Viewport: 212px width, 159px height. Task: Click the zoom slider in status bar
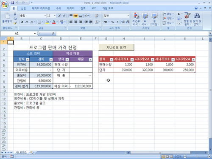coord(197,156)
